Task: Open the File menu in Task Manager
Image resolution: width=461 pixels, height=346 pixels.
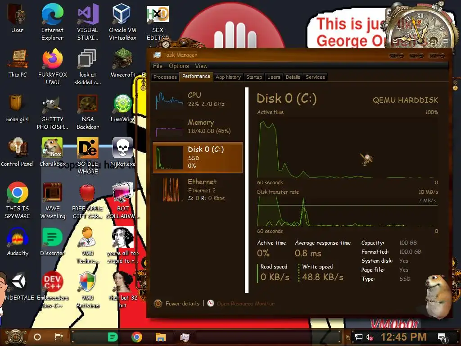Action: pos(158,66)
